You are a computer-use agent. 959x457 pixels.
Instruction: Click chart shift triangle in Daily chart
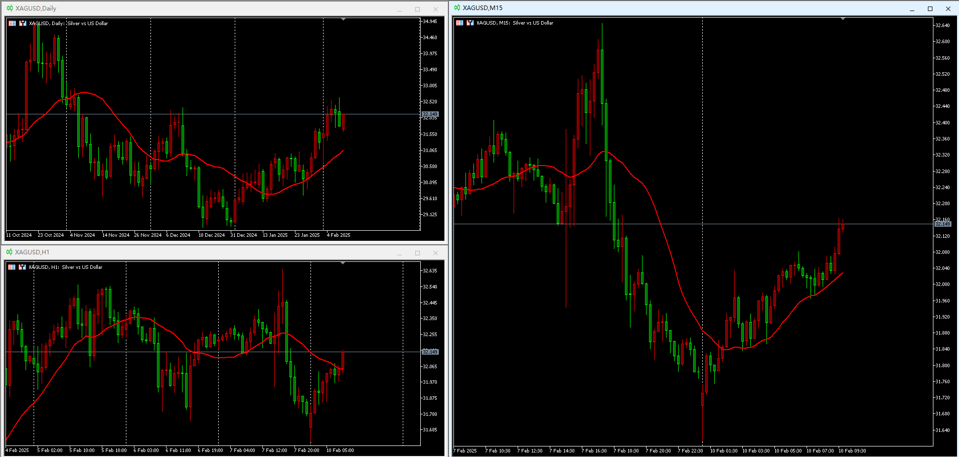pyautogui.click(x=343, y=19)
